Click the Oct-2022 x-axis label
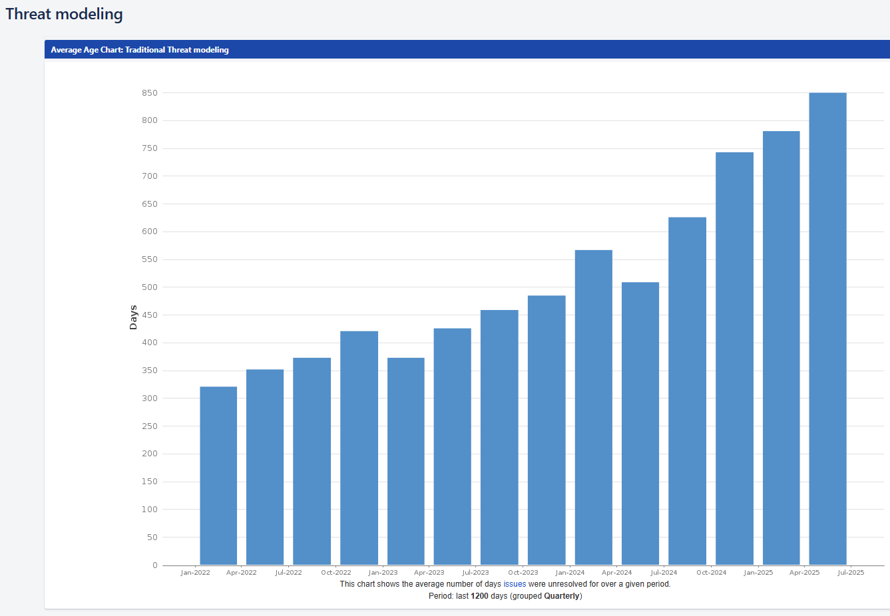 [x=336, y=573]
